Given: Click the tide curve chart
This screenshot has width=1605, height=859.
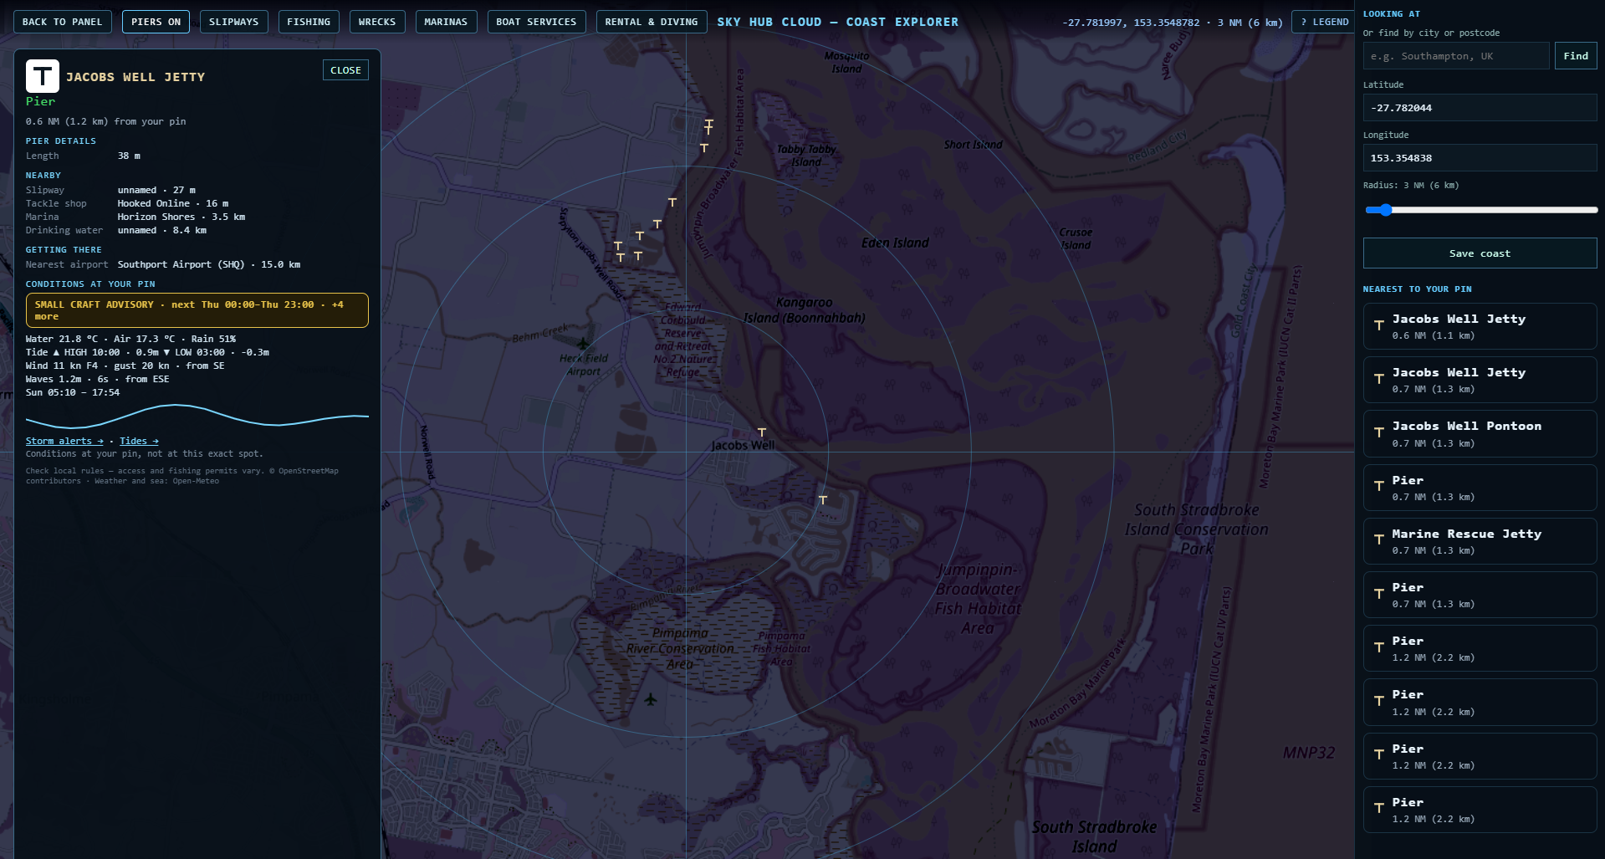Looking at the screenshot, I should (197, 416).
